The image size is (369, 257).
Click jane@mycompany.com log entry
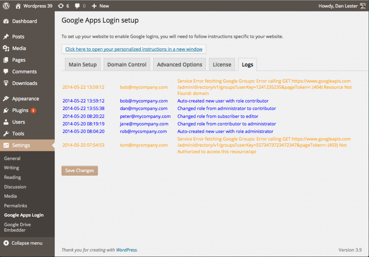[144, 124]
